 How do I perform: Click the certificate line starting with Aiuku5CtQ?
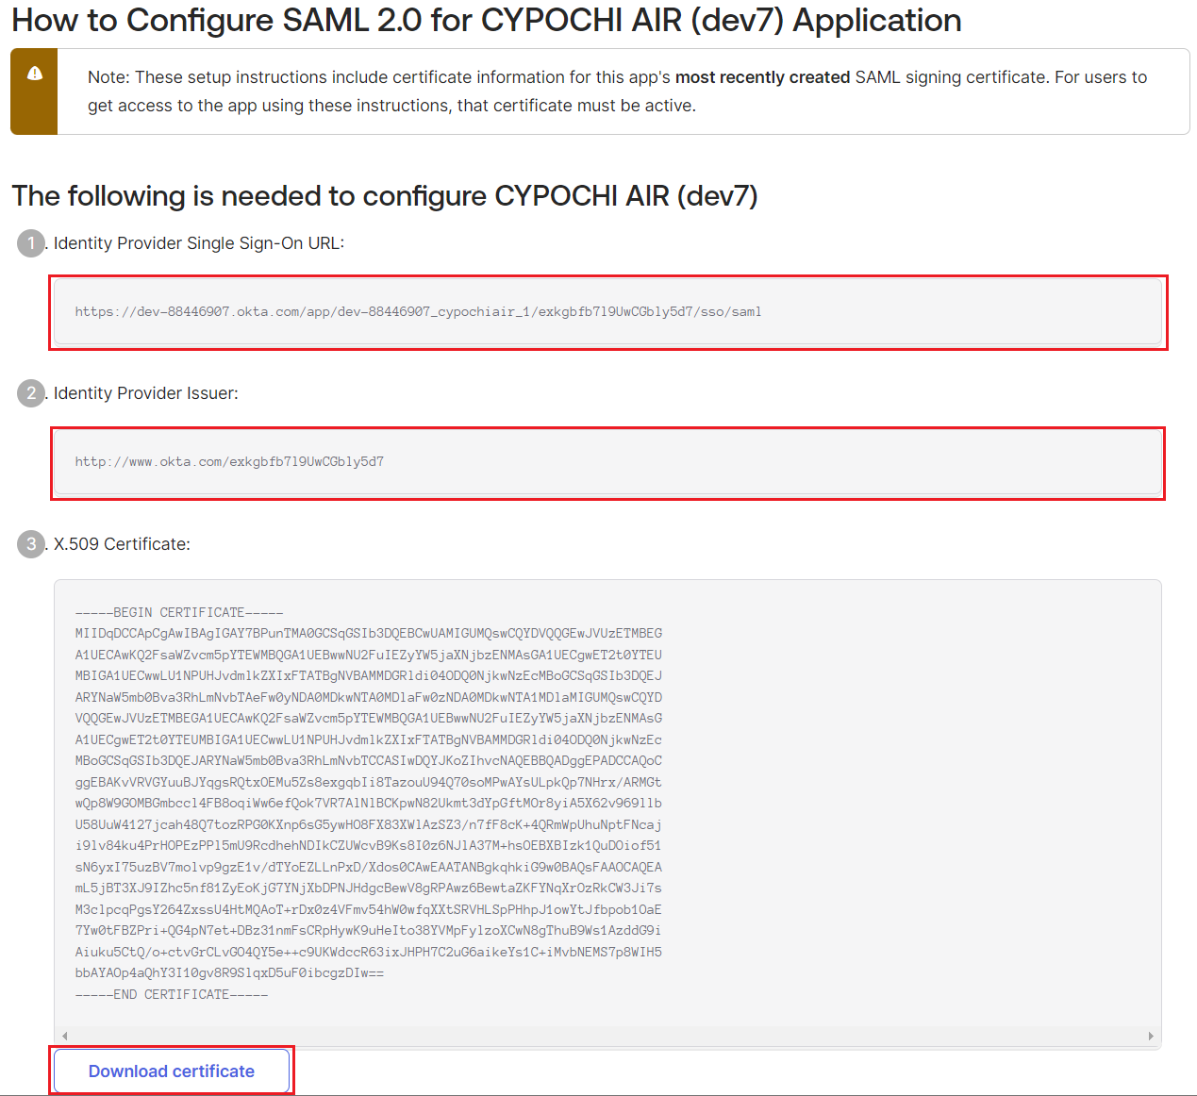369,952
